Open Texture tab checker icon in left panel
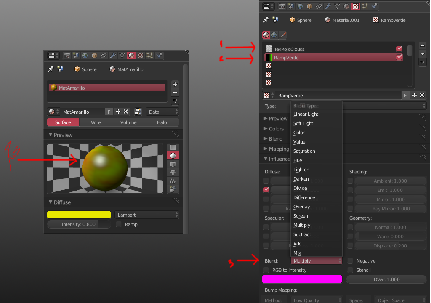 (x=141, y=56)
